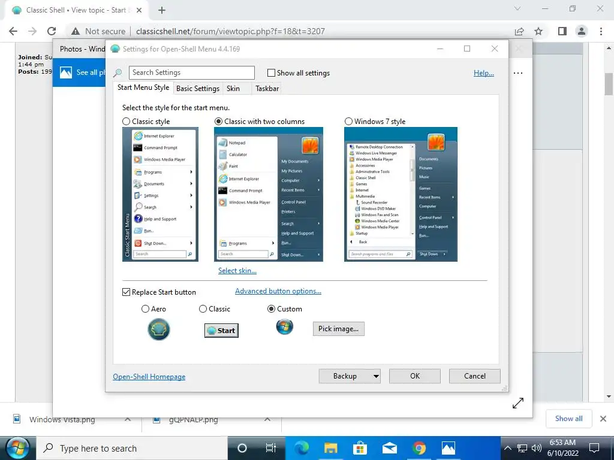Image resolution: width=614 pixels, height=460 pixels.
Task: Open Chrome three-dot menu
Action: [601, 31]
